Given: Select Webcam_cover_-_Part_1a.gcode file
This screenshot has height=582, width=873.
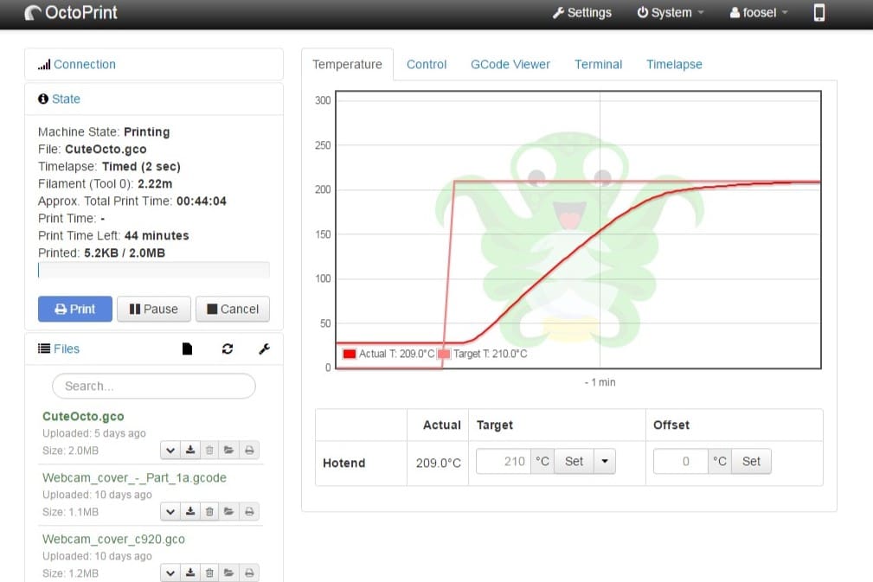Looking at the screenshot, I should click(x=134, y=478).
